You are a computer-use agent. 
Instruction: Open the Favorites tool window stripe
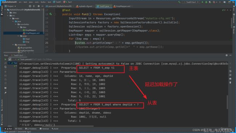point(2,120)
